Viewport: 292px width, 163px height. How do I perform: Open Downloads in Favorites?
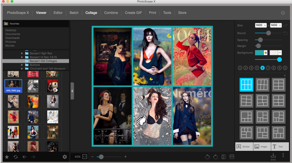click(12, 38)
